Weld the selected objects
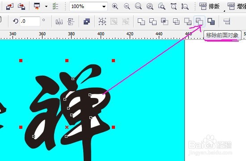Viewport: 246px width, 161px height. click(x=141, y=21)
